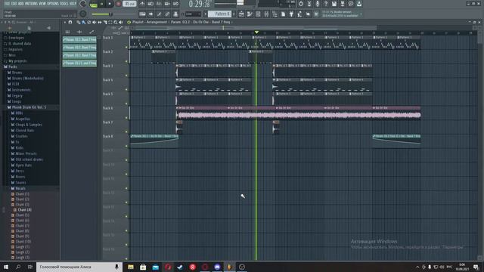Open the playlist view icon
The height and width of the screenshot is (272, 484).
[x=241, y=14]
